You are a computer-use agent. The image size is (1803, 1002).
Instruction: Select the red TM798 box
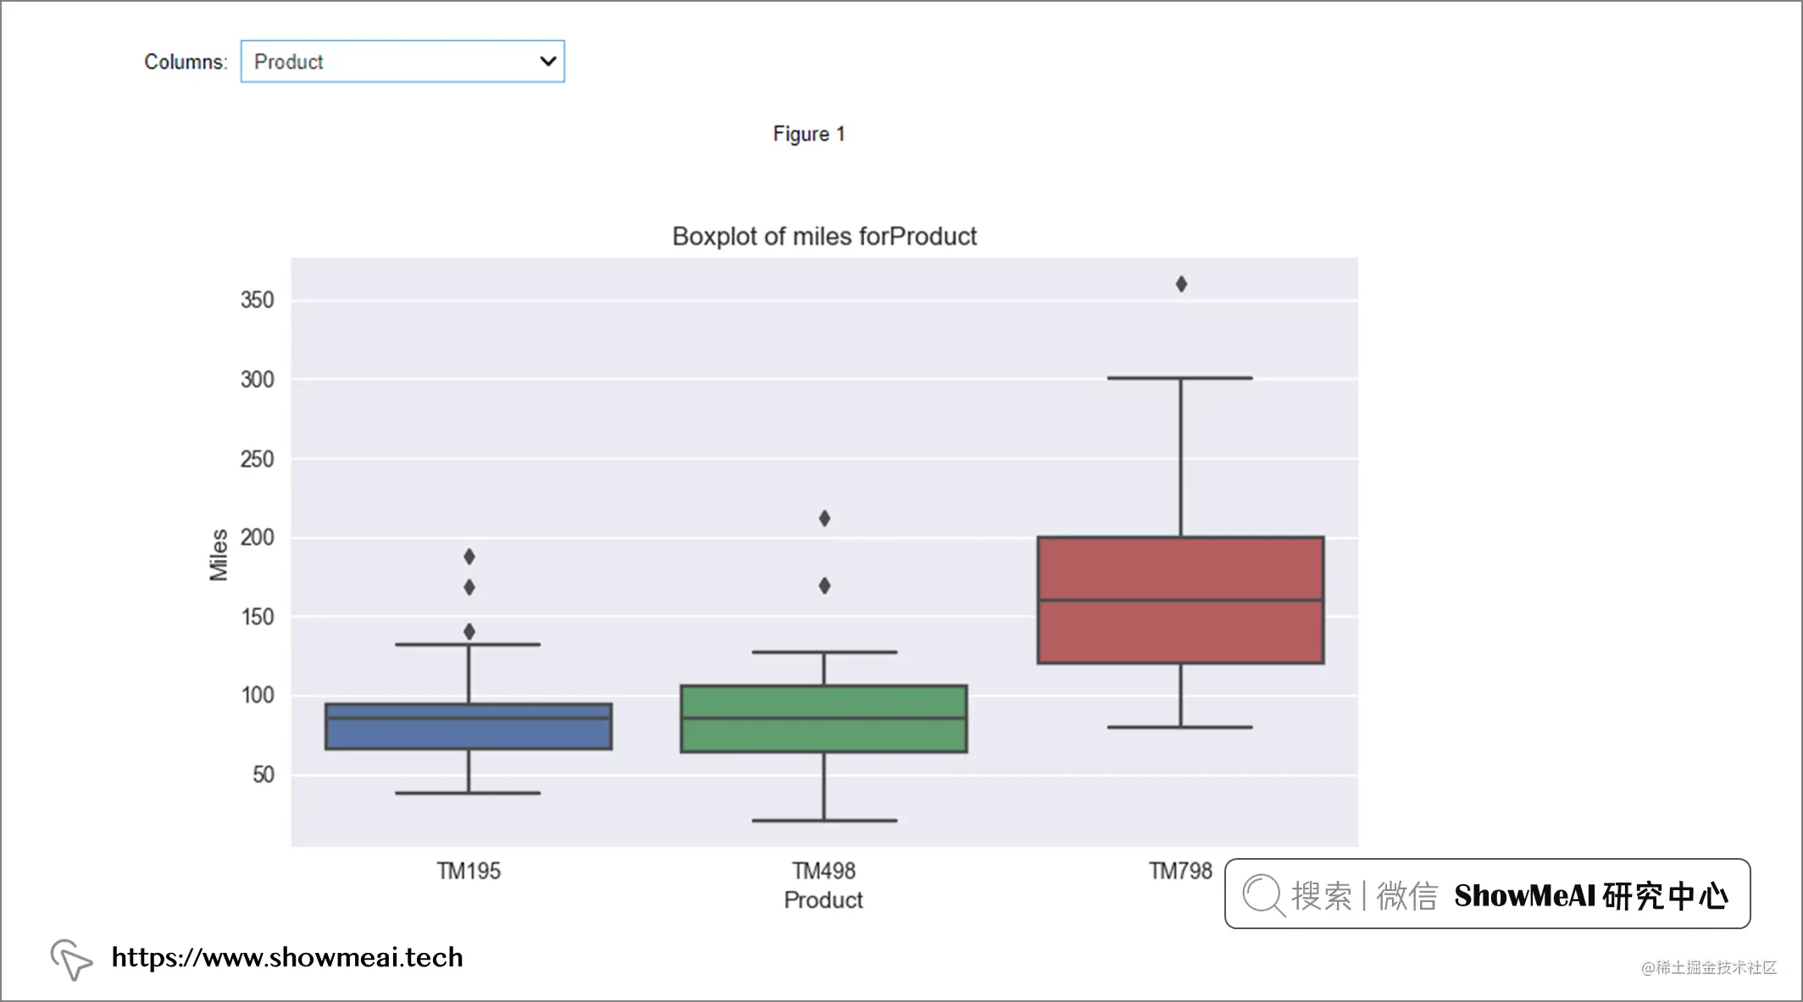(x=1180, y=600)
